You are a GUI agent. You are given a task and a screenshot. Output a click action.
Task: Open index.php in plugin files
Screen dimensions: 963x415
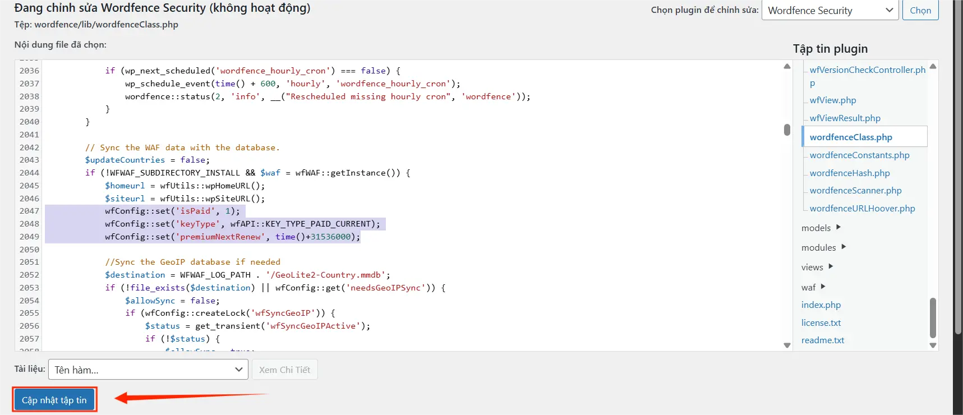point(821,305)
